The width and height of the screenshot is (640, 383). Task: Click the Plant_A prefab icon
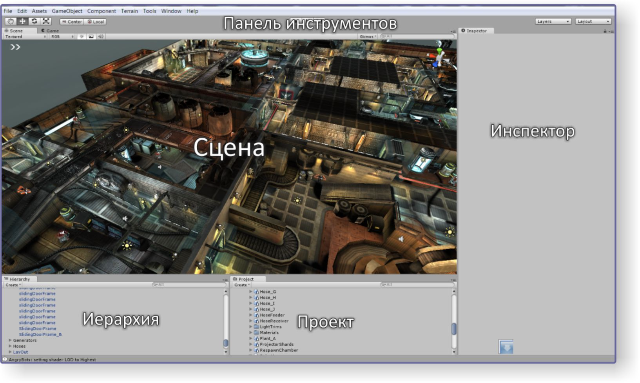[256, 338]
